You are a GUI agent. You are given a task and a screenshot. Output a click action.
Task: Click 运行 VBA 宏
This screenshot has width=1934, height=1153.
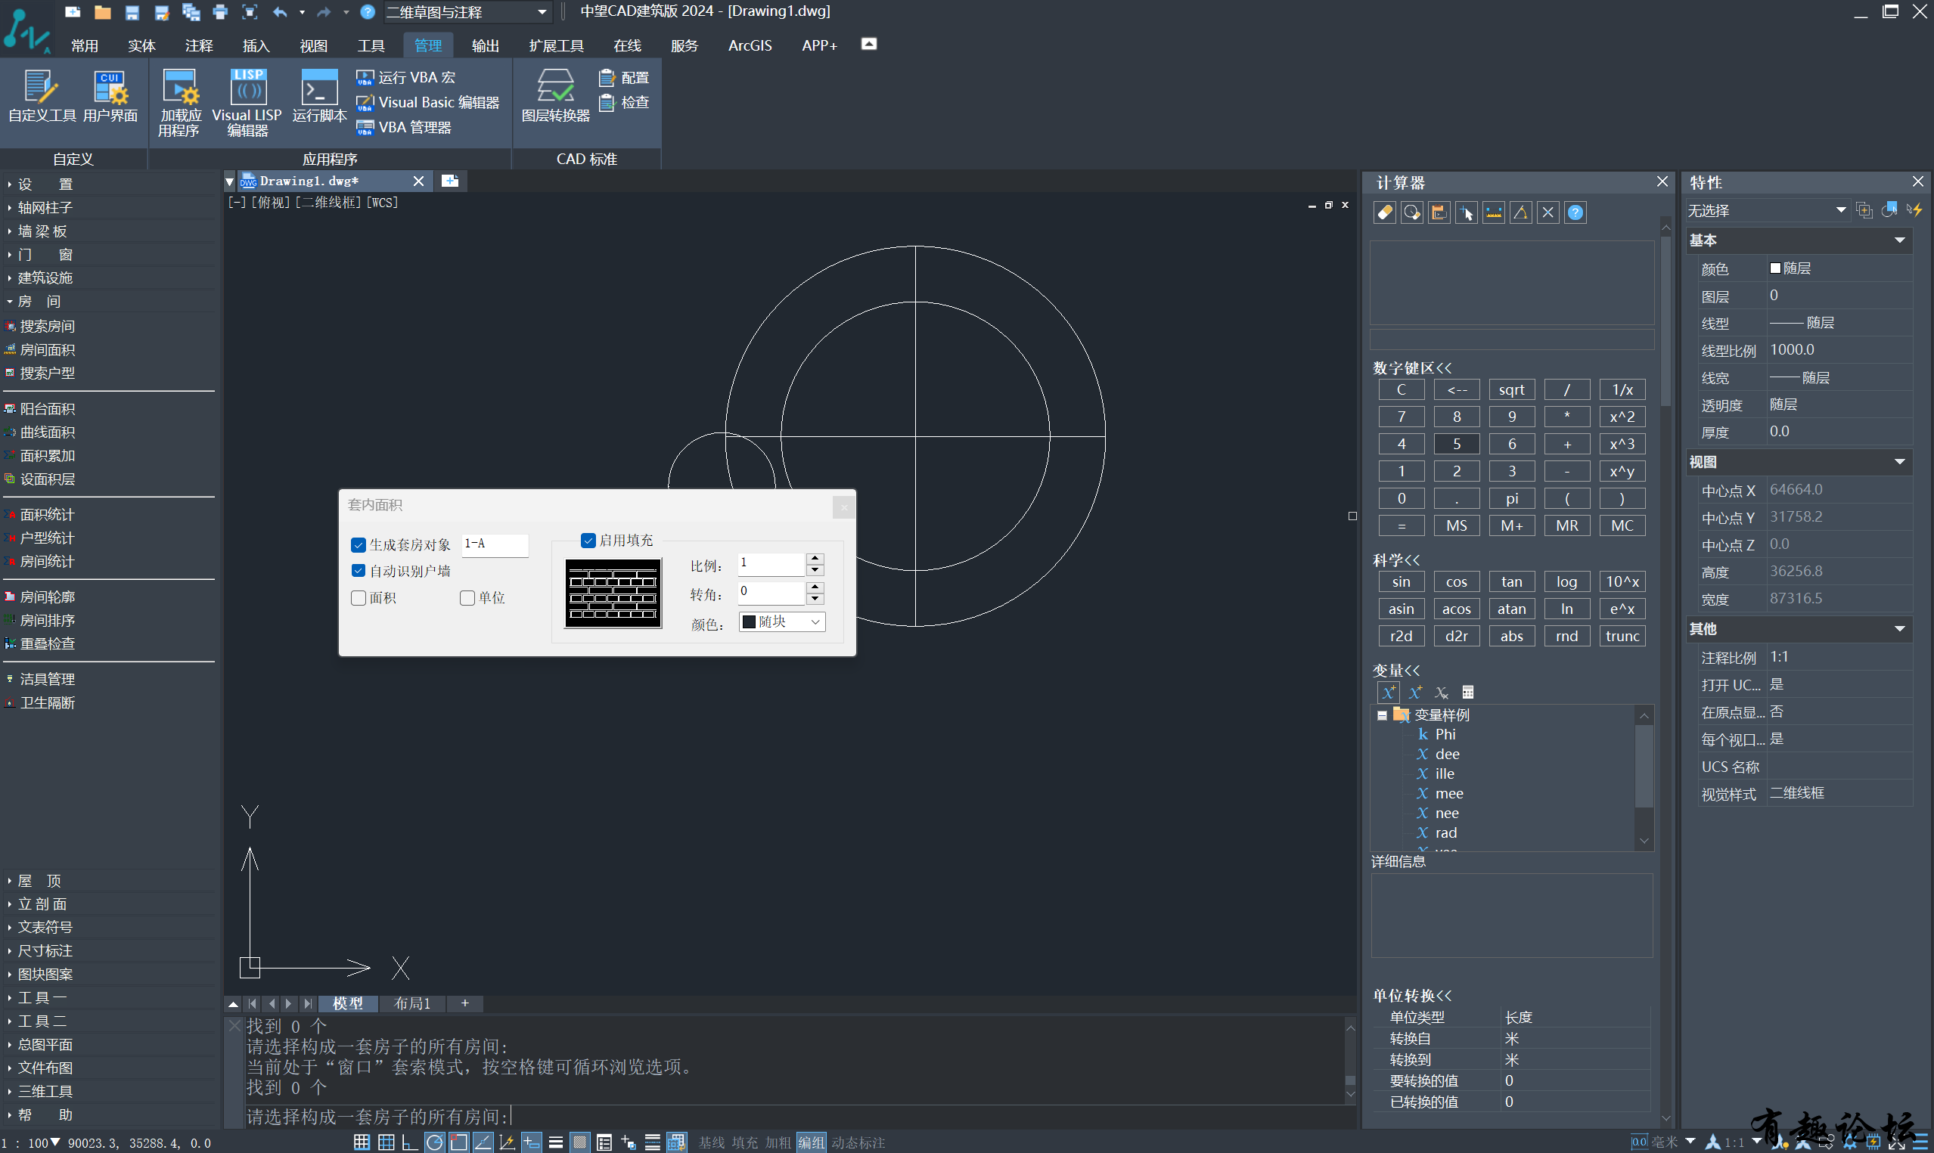coord(406,78)
